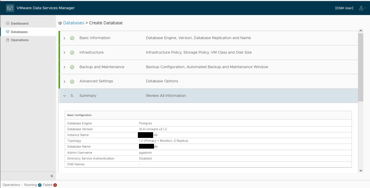Click the green checkmark beside Backup and Maintenance
The height and width of the screenshot is (188, 370).
72,67
